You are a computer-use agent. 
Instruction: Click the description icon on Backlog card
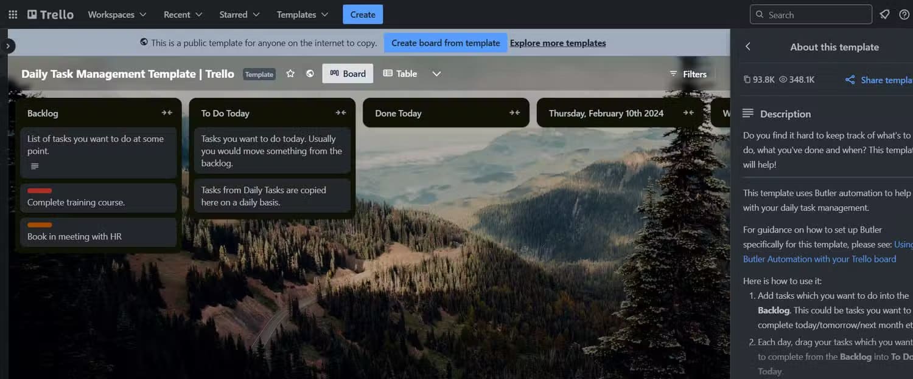coord(35,166)
